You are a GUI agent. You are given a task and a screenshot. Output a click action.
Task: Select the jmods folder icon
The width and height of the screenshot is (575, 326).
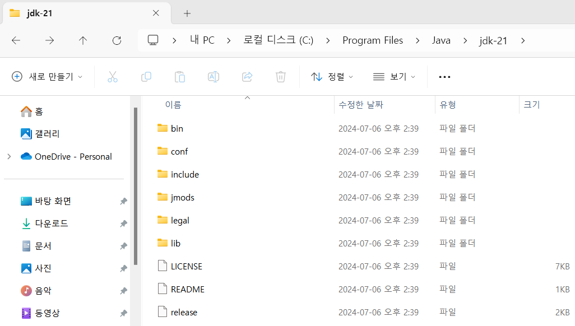click(163, 197)
